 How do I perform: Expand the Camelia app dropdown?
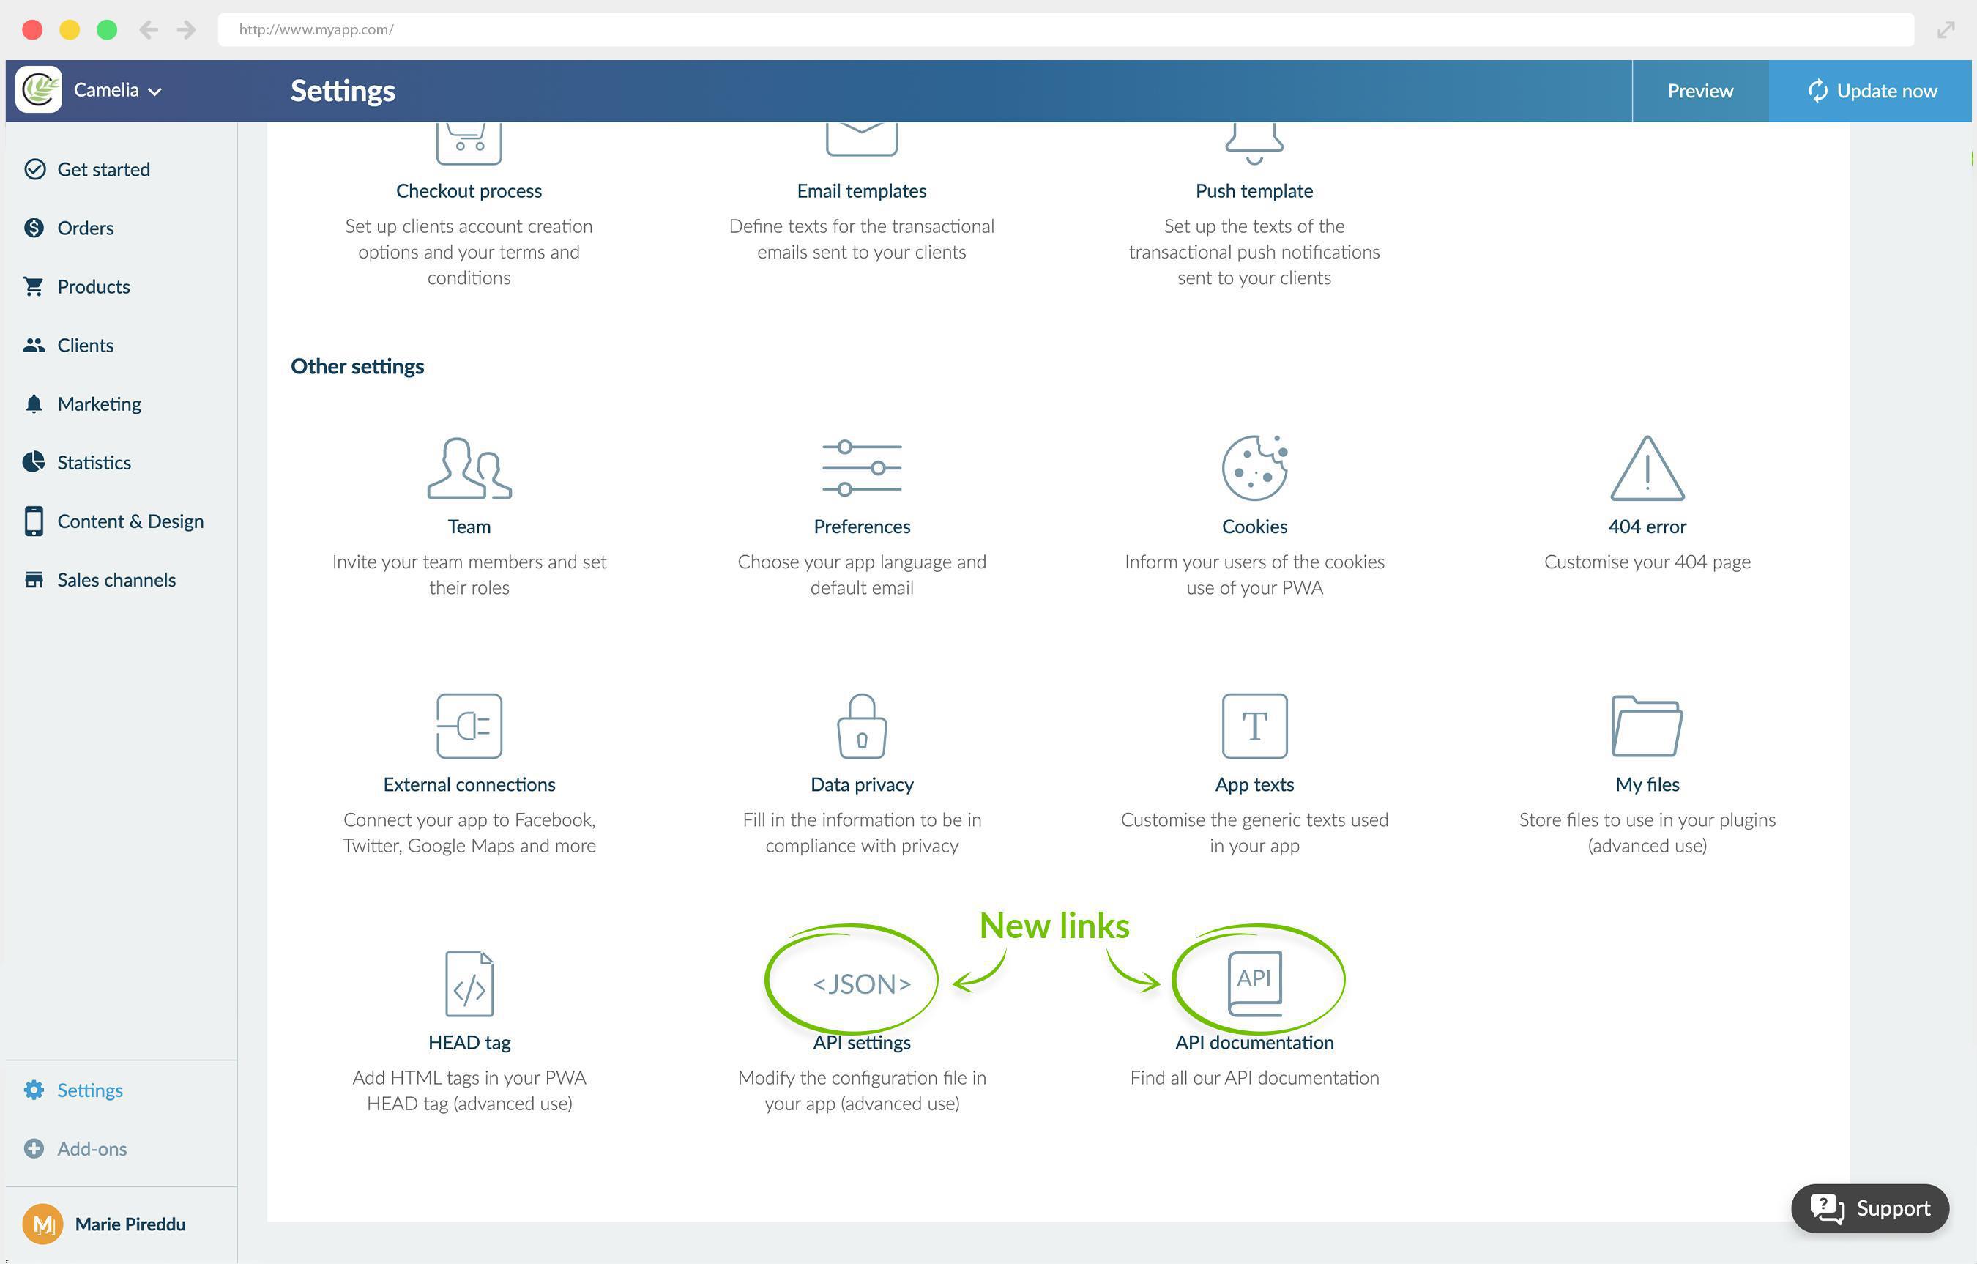point(116,90)
